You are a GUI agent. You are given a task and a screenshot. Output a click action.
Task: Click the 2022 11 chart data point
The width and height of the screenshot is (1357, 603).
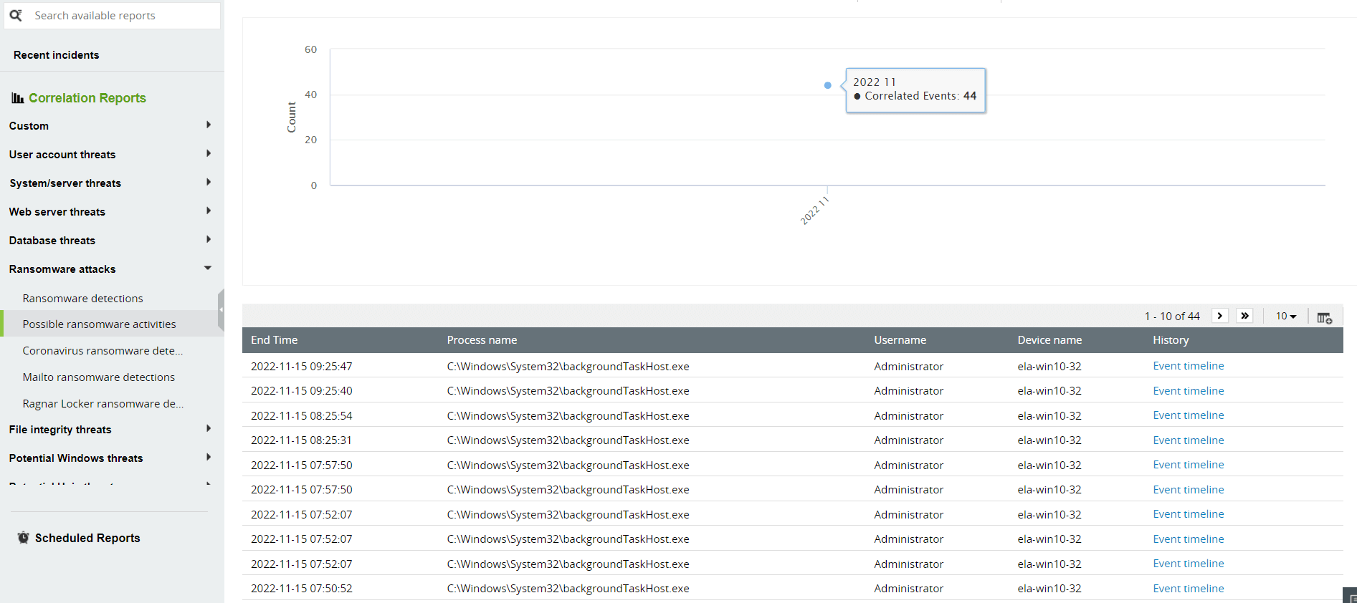tap(827, 85)
